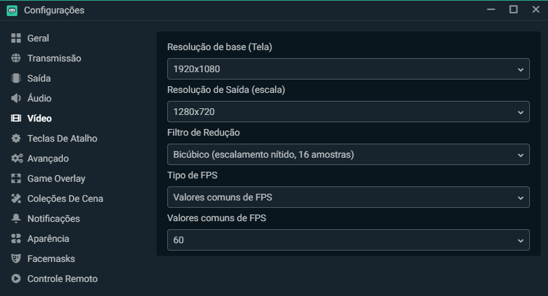
Task: Expand the Resolução de base dropdown arrow
Action: coord(521,69)
